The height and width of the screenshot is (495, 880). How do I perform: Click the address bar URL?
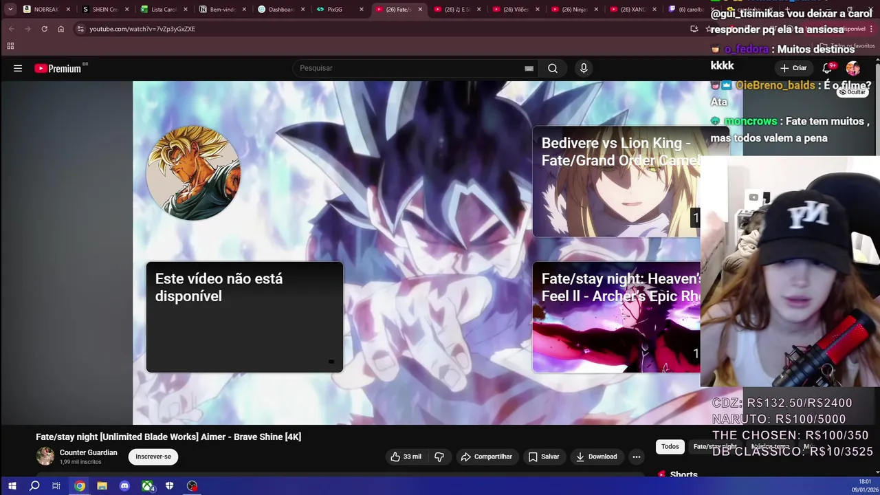[142, 29]
